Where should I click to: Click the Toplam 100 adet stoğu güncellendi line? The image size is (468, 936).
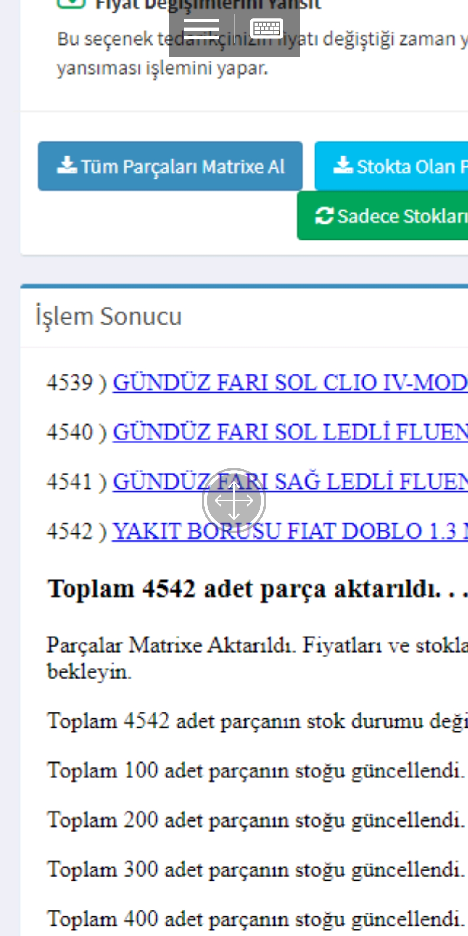pyautogui.click(x=256, y=770)
